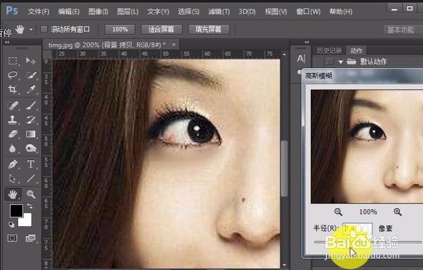
Task: Open the Hand tool preset picker arrow
Action: (x=31, y=29)
